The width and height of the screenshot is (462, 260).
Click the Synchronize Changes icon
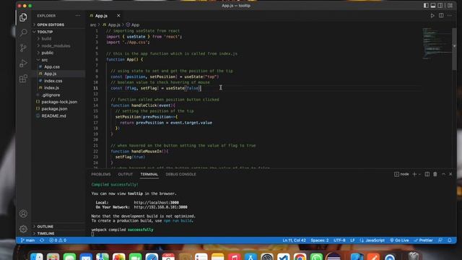pos(42,240)
